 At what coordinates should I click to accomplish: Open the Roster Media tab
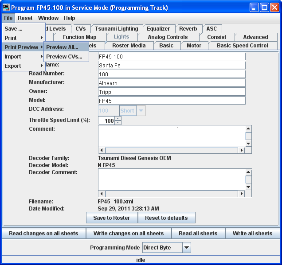(129, 46)
